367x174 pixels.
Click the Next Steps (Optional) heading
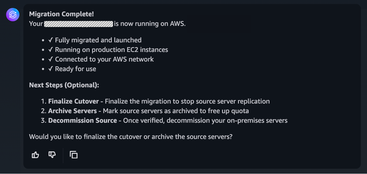tap(64, 85)
